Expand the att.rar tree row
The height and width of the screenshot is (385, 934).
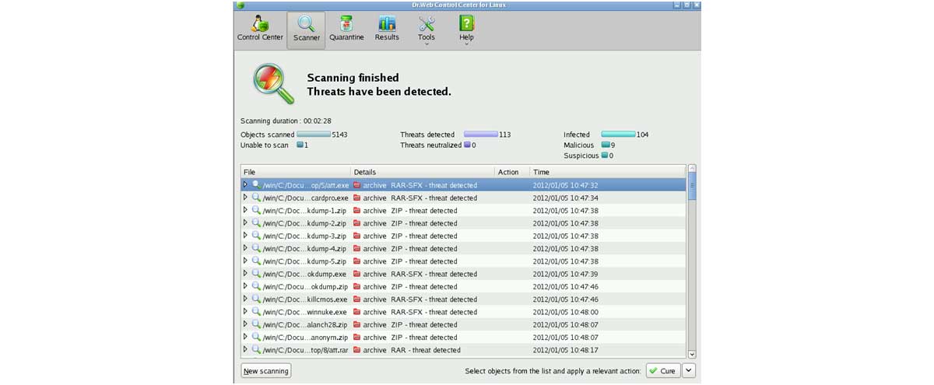[245, 350]
